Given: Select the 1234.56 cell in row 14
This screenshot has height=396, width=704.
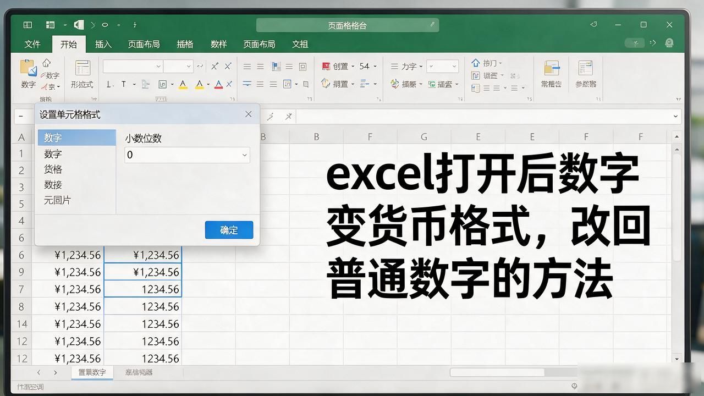Looking at the screenshot, I should pyautogui.click(x=143, y=324).
